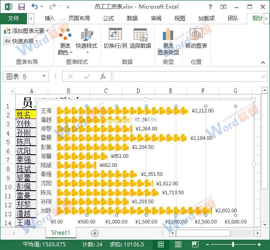This screenshot has height=250, width=270.
Task: Click the insert function fx icon
Action: tap(103, 76)
